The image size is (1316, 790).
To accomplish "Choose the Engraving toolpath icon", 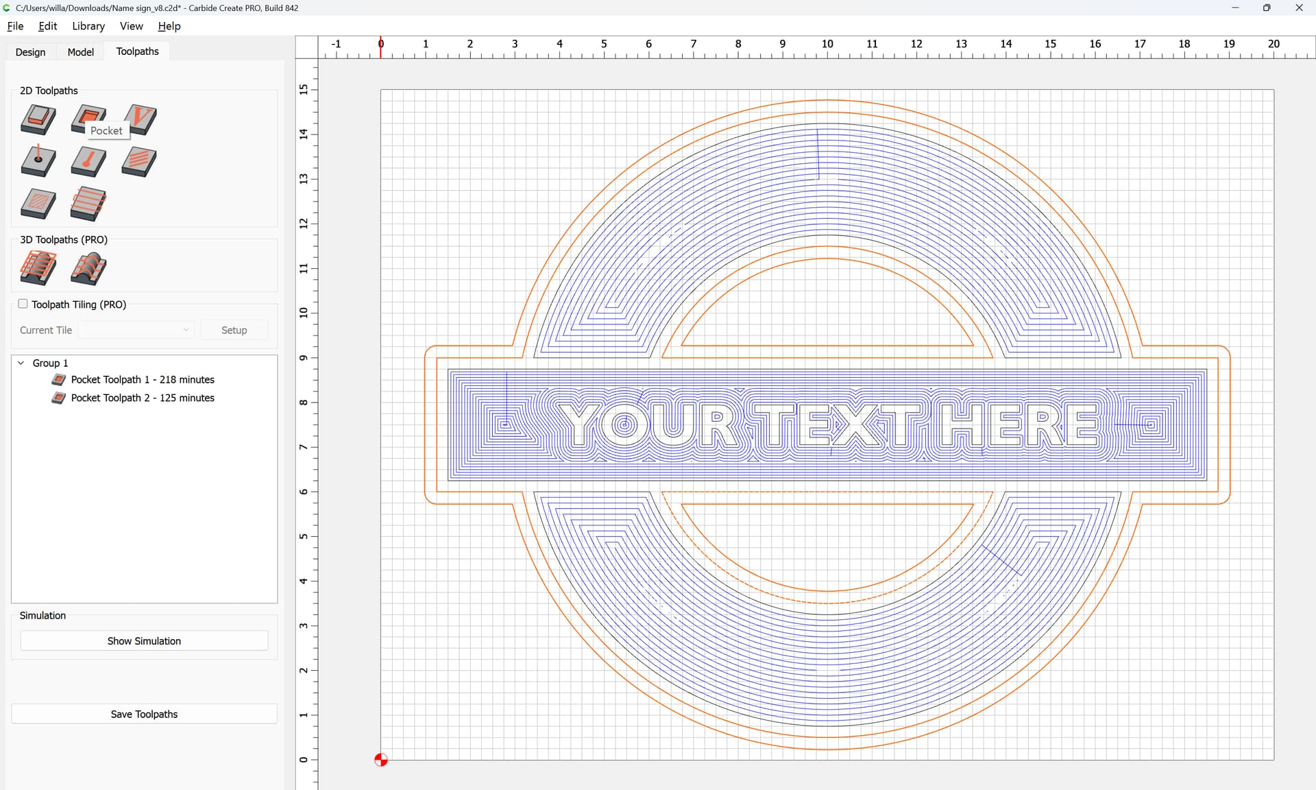I will coord(88,204).
